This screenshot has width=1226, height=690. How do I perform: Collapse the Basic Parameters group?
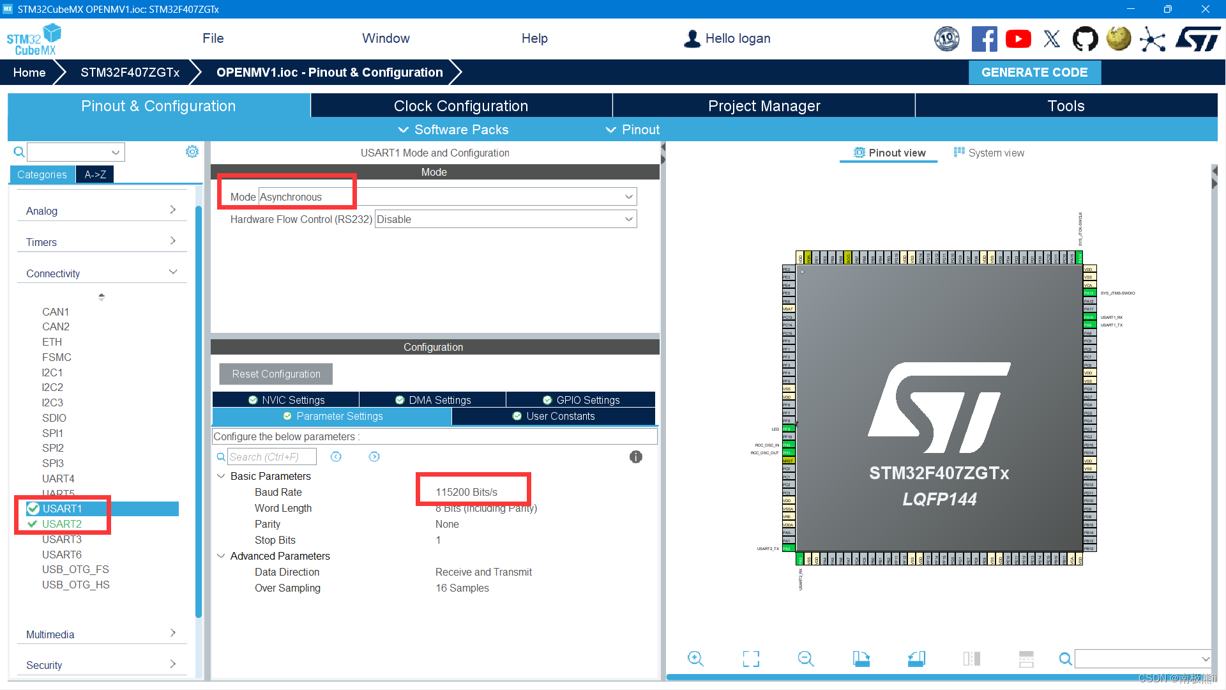[221, 476]
